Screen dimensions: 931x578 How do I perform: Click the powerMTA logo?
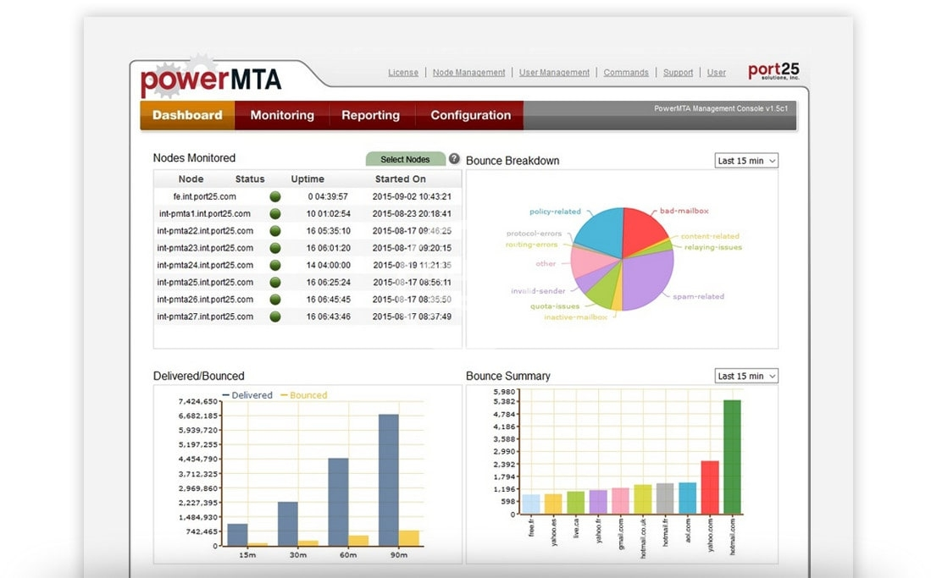pos(211,80)
